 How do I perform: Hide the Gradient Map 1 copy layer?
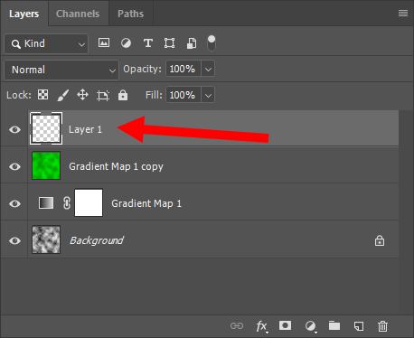tap(14, 166)
